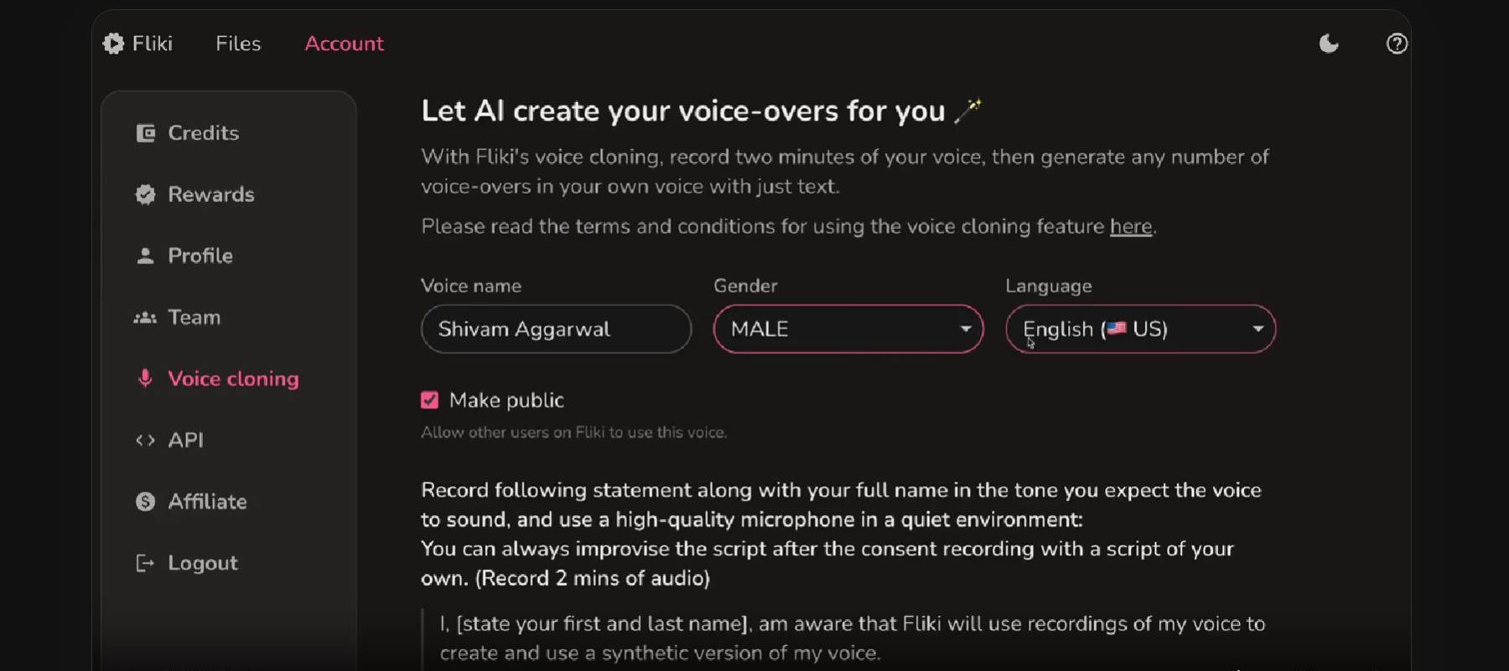Click Logout in the sidebar
This screenshot has width=1509, height=671.
click(202, 563)
